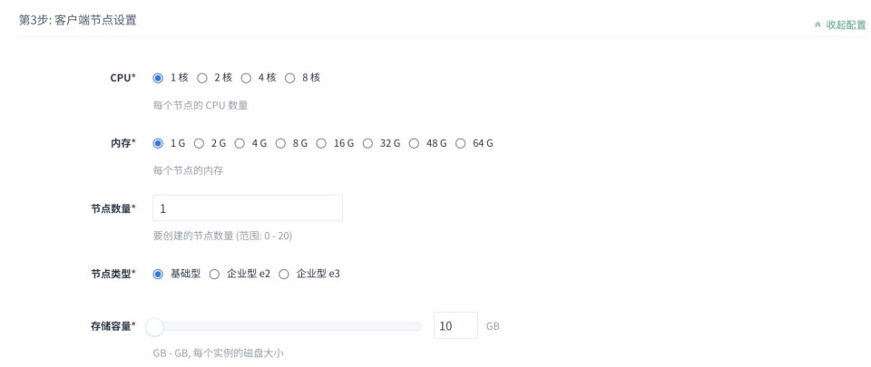Select 48 G memory radio button
The image size is (871, 367).
[x=414, y=143]
